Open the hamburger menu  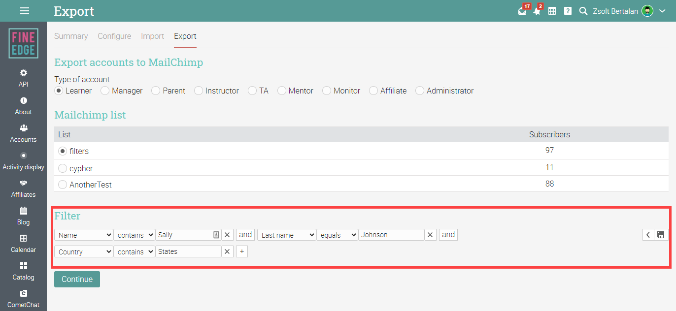[24, 11]
